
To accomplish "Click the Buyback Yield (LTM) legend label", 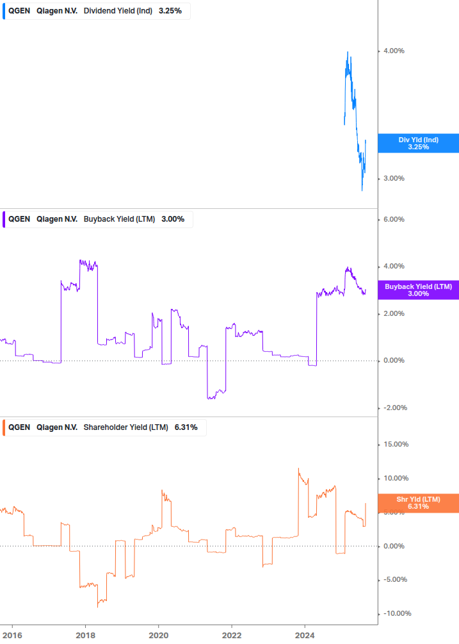I will tap(119, 219).
